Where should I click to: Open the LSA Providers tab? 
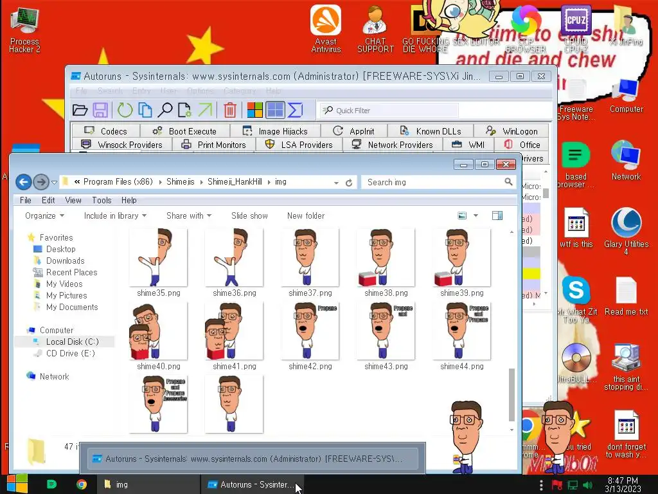[x=299, y=145]
